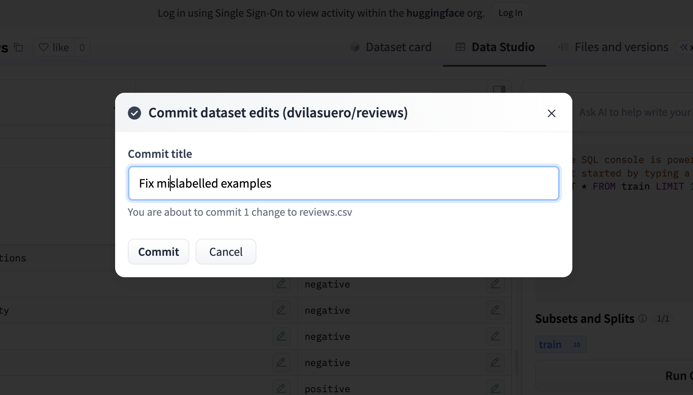693x395 pixels.
Task: Click the pencil icon right of the first negative label
Action: pos(495,284)
